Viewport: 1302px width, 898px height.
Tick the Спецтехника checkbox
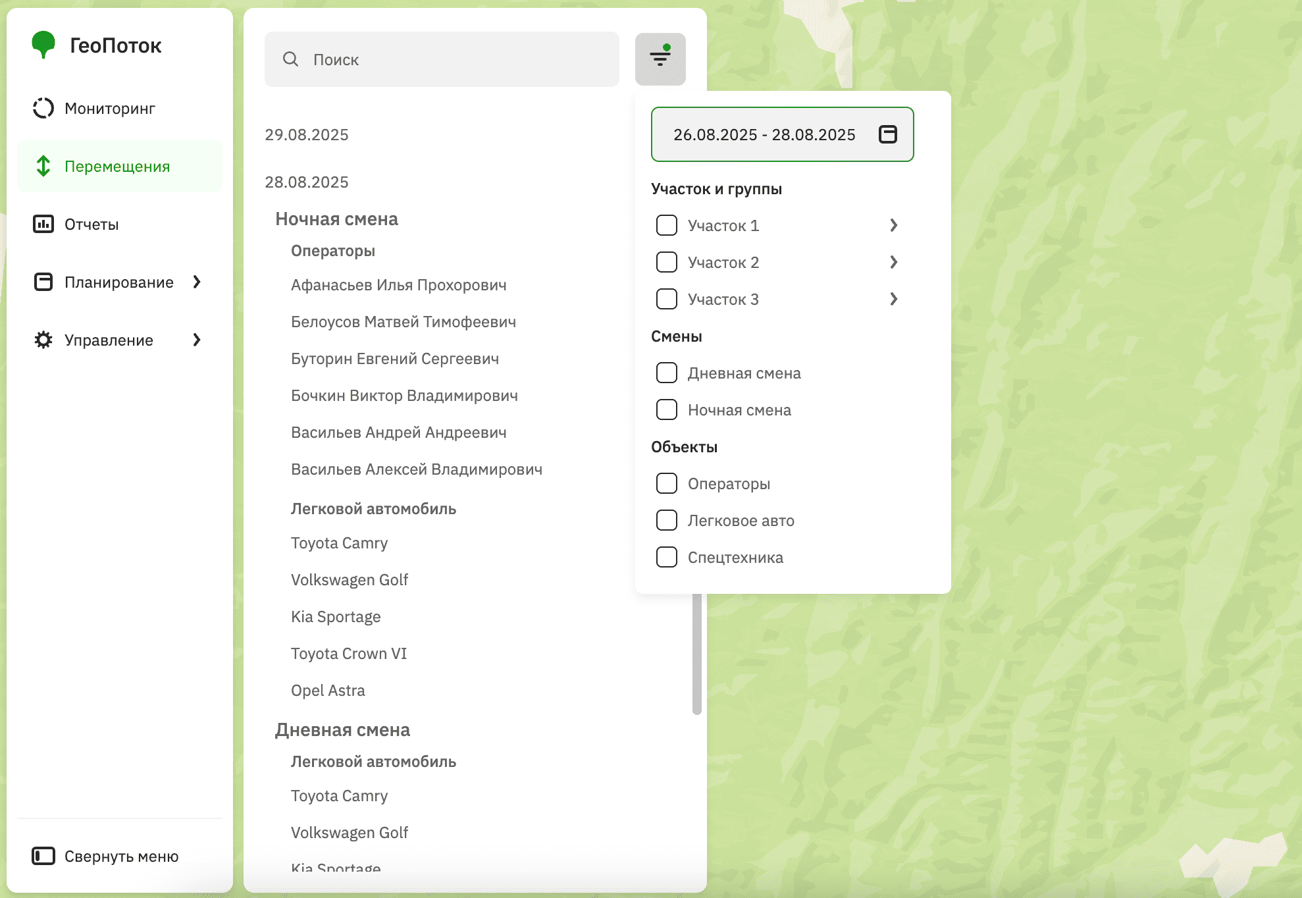(666, 557)
